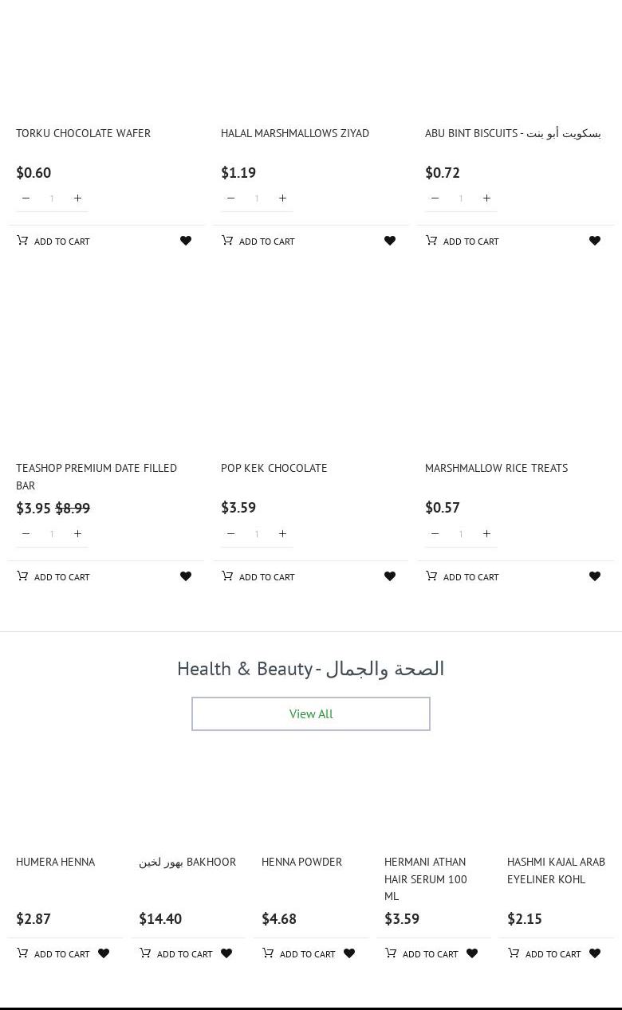
Task: Add Pop Kek Chocolate to wishlist
Action: 390,576
